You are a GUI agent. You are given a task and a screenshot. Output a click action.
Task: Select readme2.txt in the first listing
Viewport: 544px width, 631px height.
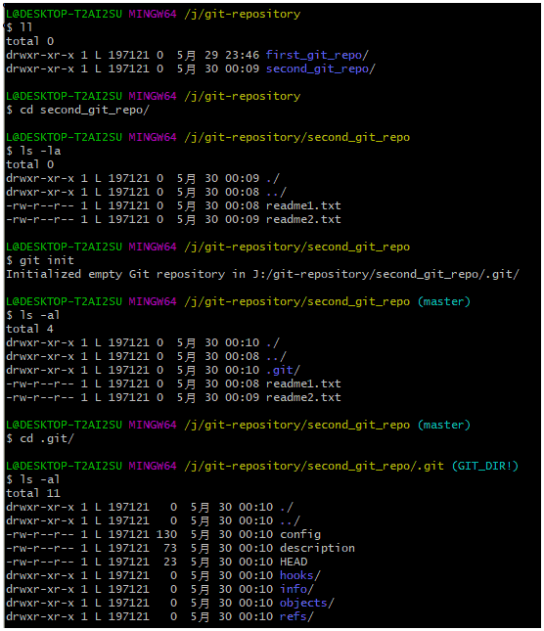coord(303,219)
